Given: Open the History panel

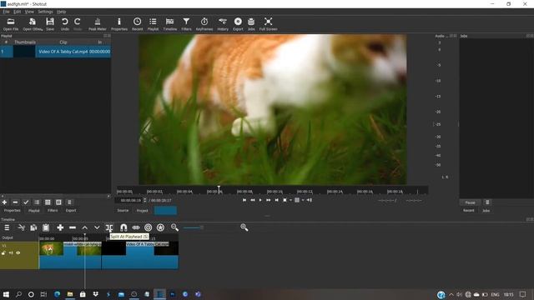Looking at the screenshot, I should point(223,24).
